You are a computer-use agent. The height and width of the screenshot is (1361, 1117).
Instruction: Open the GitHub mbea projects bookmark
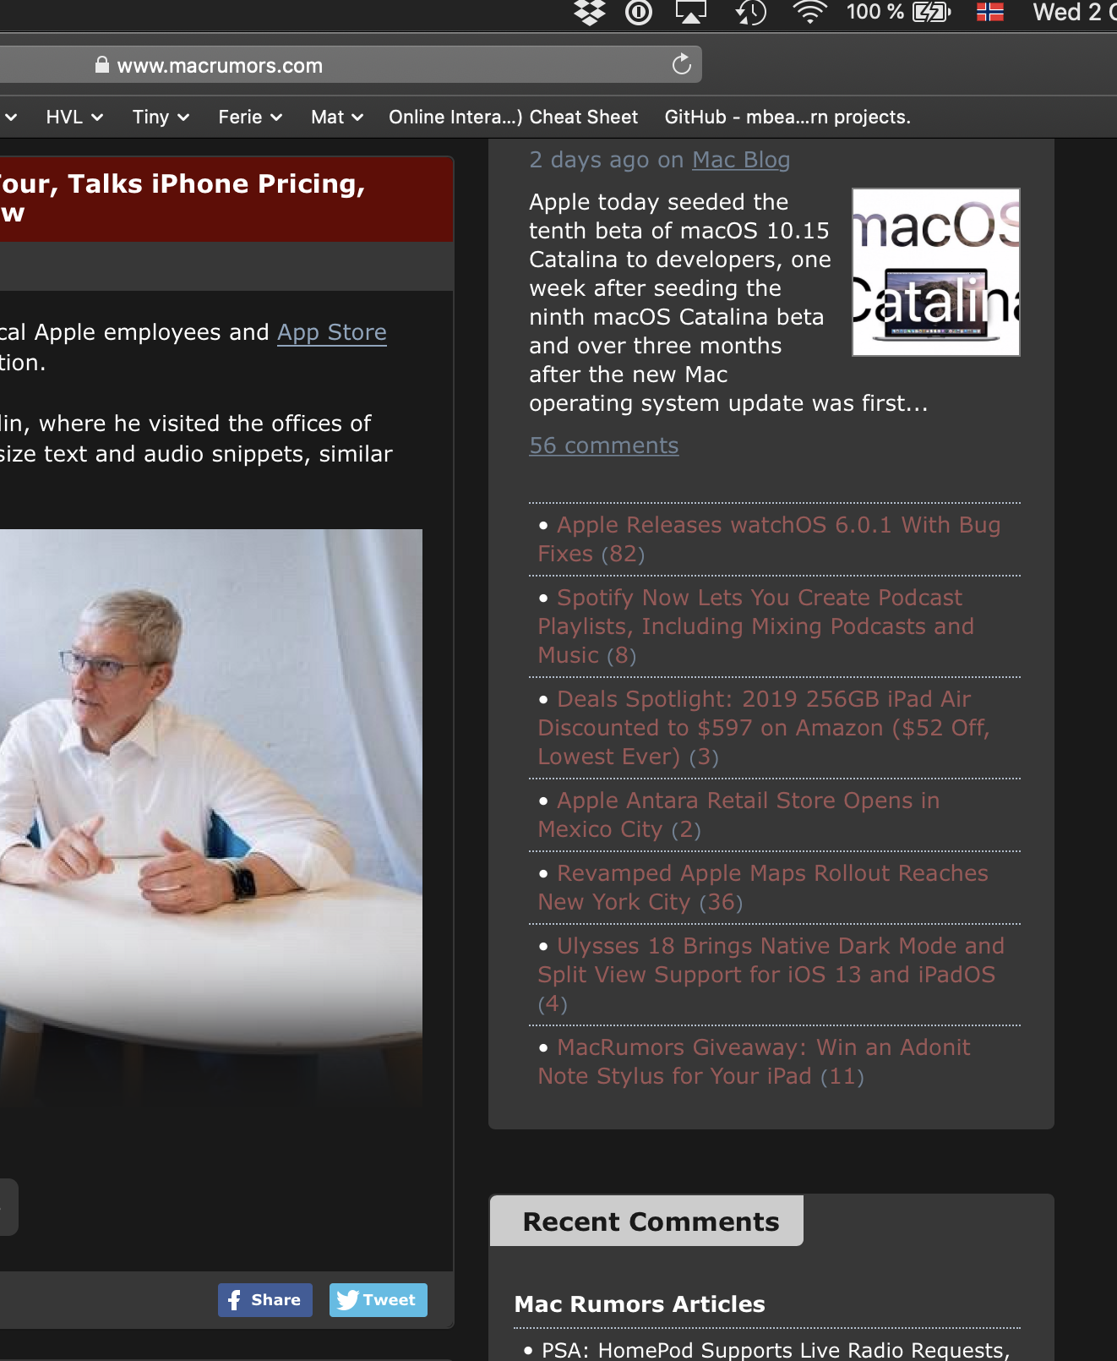point(787,118)
